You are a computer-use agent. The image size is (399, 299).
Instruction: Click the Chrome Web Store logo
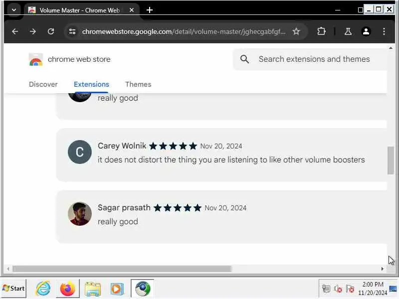[35, 59]
